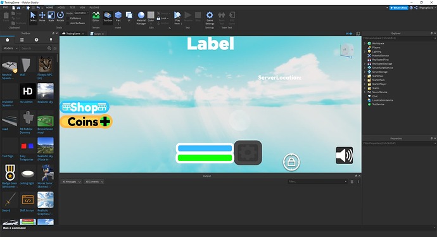
Task: Click the dark gear button in viewport
Action: 248,153
